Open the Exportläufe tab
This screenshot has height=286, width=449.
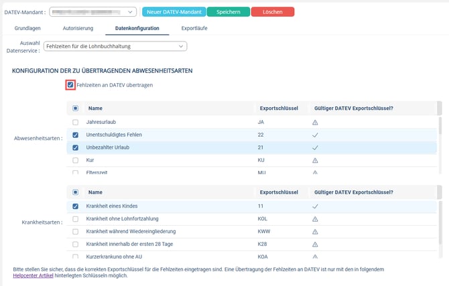194,28
